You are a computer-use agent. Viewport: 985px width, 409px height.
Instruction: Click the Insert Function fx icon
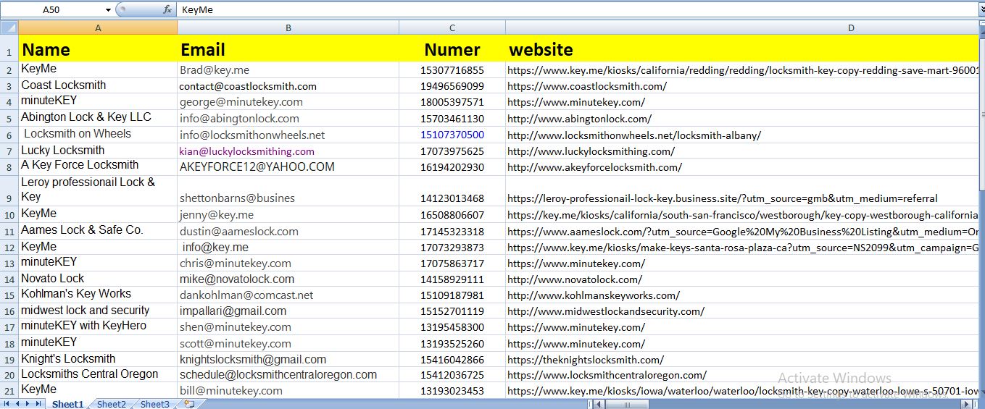pos(167,10)
